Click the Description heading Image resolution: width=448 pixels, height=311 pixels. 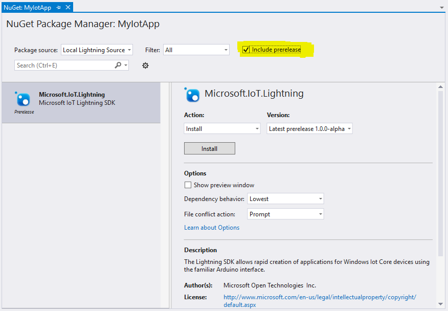[200, 250]
